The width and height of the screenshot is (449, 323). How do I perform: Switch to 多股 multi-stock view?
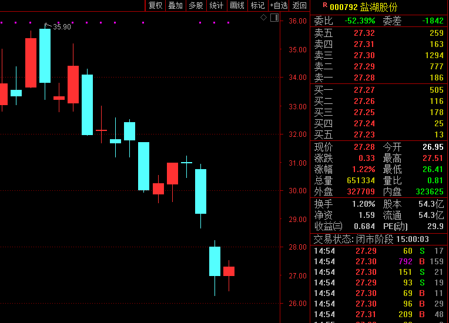tap(196, 6)
